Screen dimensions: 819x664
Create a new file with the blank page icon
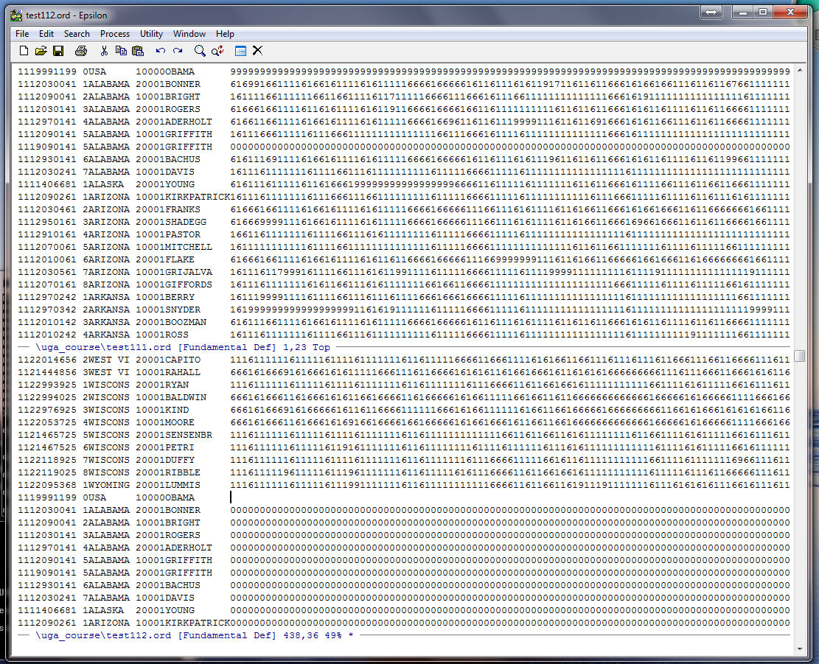click(x=24, y=51)
